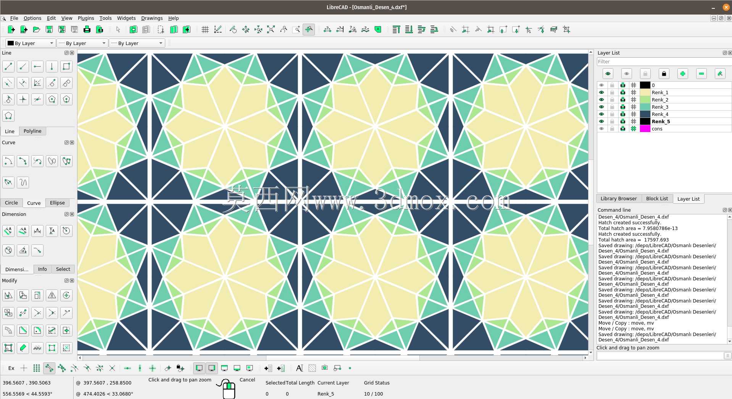Viewport: 732px width, 399px height.
Task: Zoom in on the drawing
Action: (x=246, y=29)
